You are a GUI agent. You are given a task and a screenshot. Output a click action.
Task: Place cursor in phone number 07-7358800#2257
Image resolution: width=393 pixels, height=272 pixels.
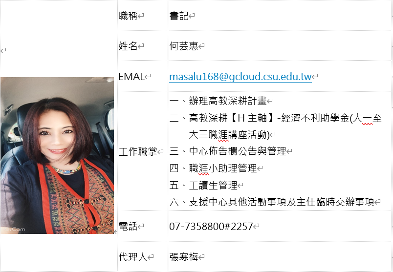point(211,227)
